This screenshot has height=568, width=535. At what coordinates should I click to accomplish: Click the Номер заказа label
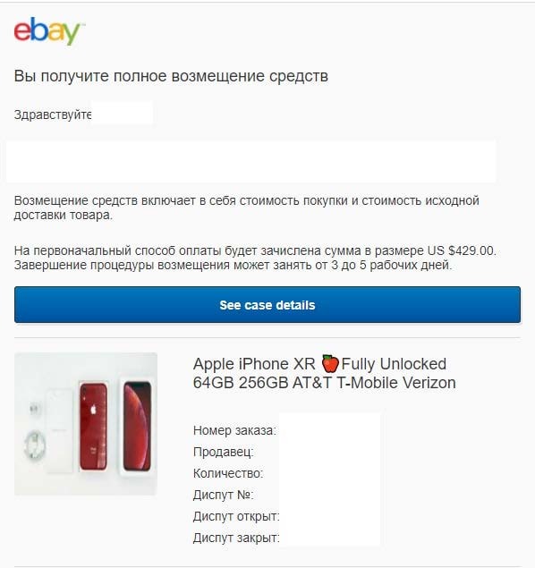234,430
